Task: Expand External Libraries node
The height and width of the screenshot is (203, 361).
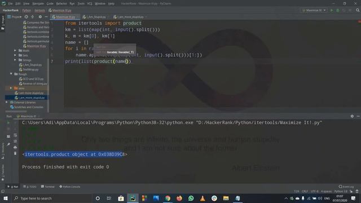Action: tap(7, 102)
